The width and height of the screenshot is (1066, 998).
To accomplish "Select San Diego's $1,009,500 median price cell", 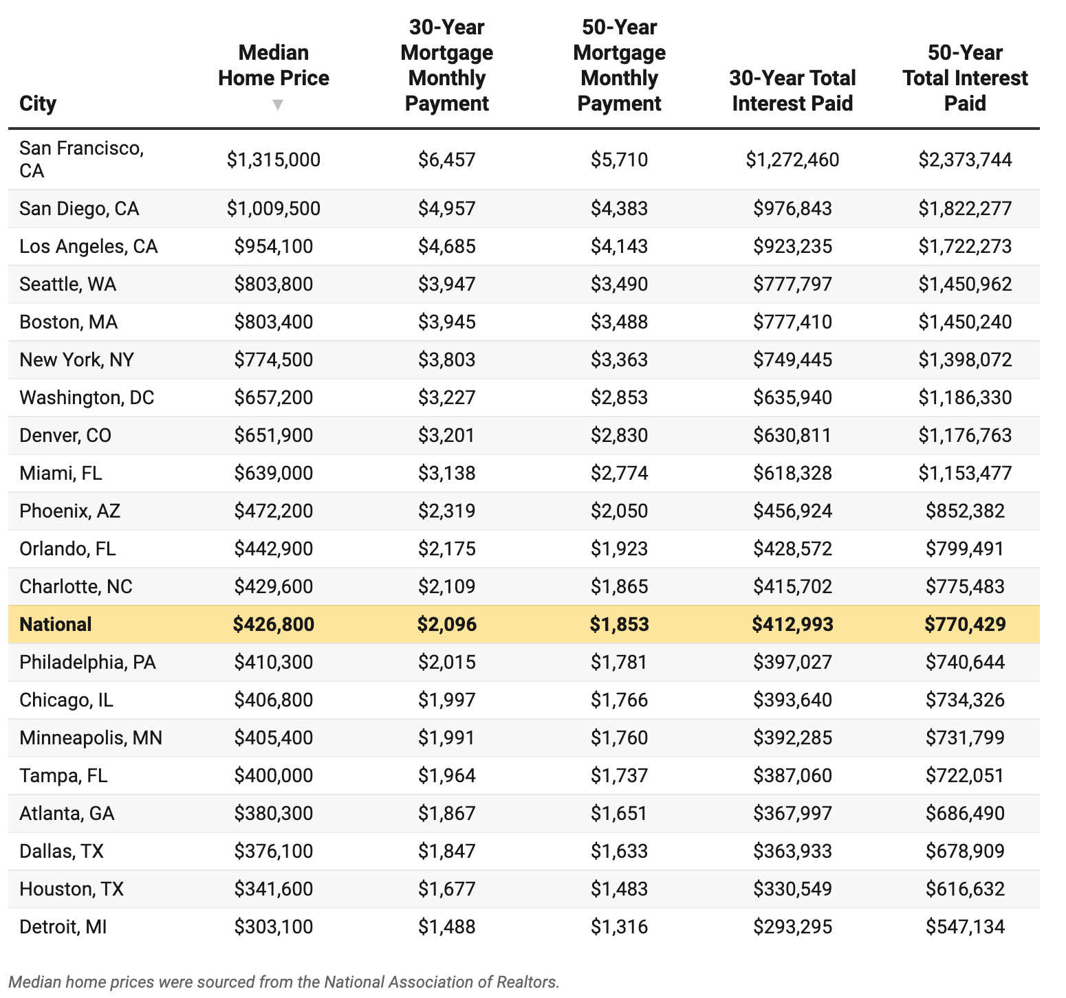I will (274, 208).
